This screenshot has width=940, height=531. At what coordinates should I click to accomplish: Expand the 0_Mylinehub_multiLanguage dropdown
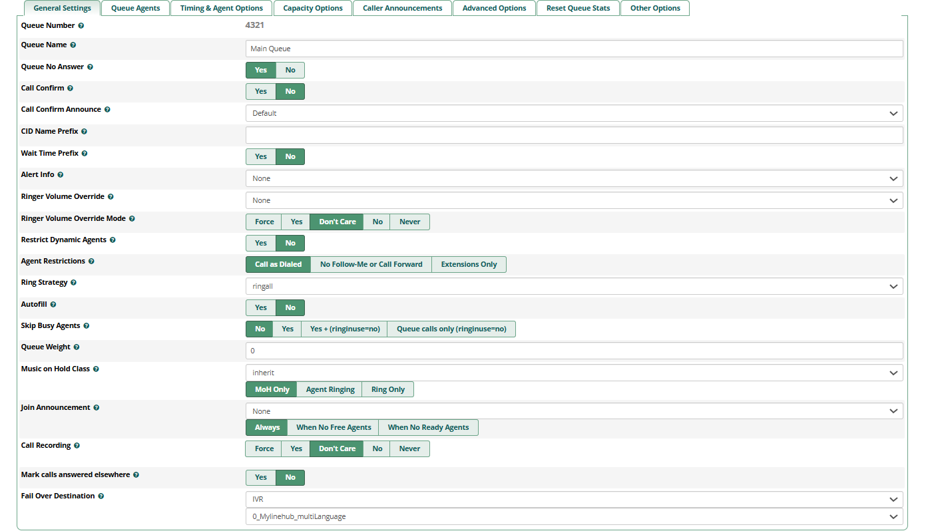pyautogui.click(x=575, y=516)
